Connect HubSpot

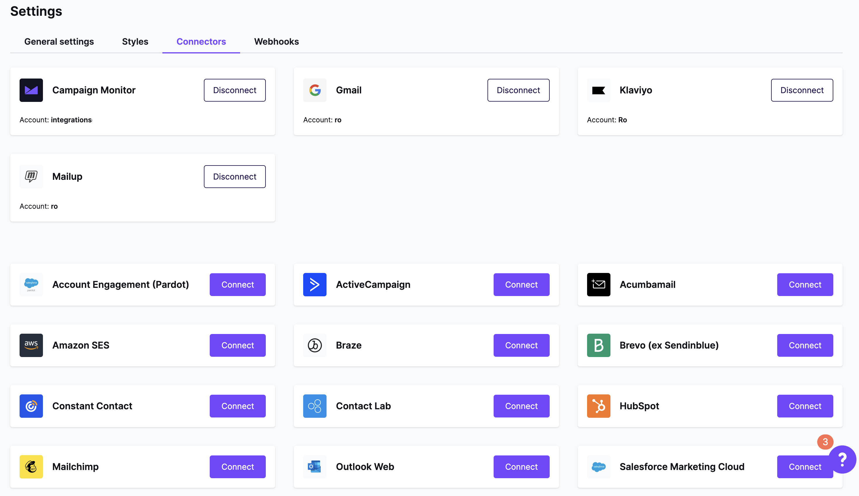point(805,406)
